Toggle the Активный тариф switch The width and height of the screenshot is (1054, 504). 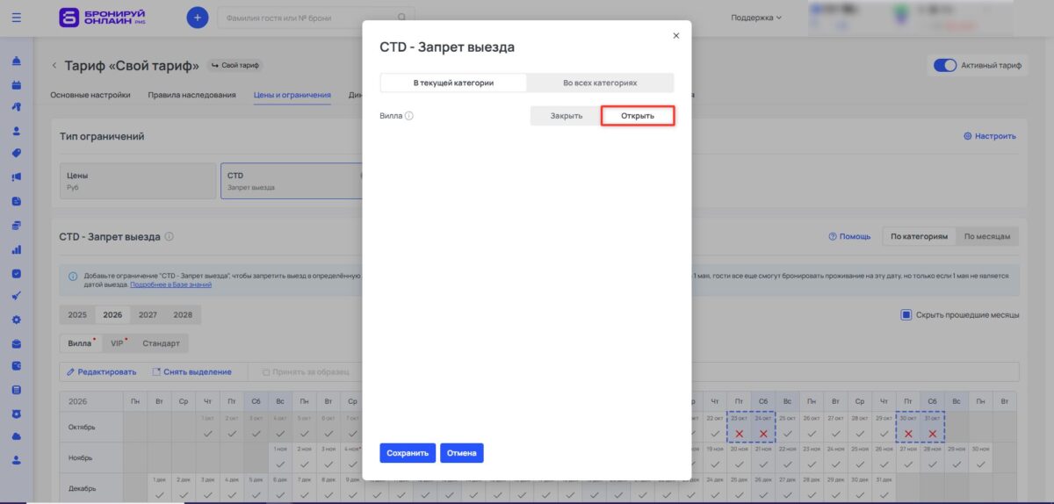(x=944, y=65)
